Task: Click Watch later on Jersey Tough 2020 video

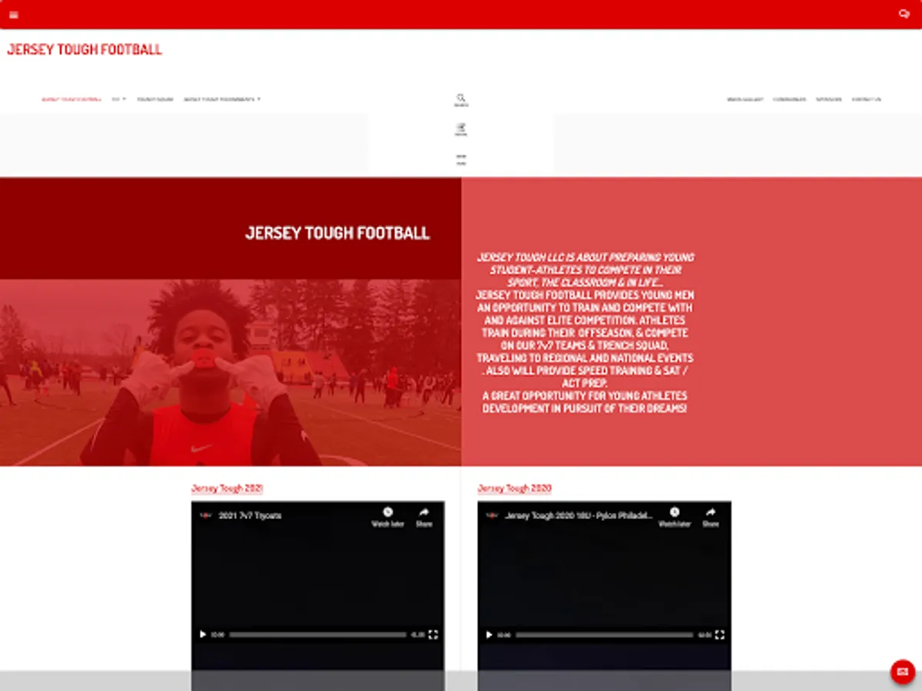Action: (675, 517)
